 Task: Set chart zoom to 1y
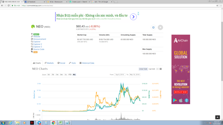[66, 75]
